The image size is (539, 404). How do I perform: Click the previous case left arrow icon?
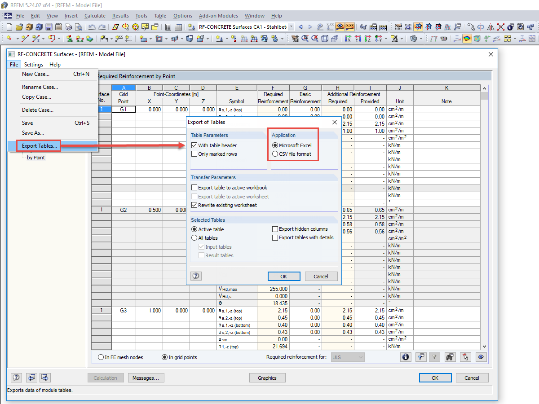[300, 27]
